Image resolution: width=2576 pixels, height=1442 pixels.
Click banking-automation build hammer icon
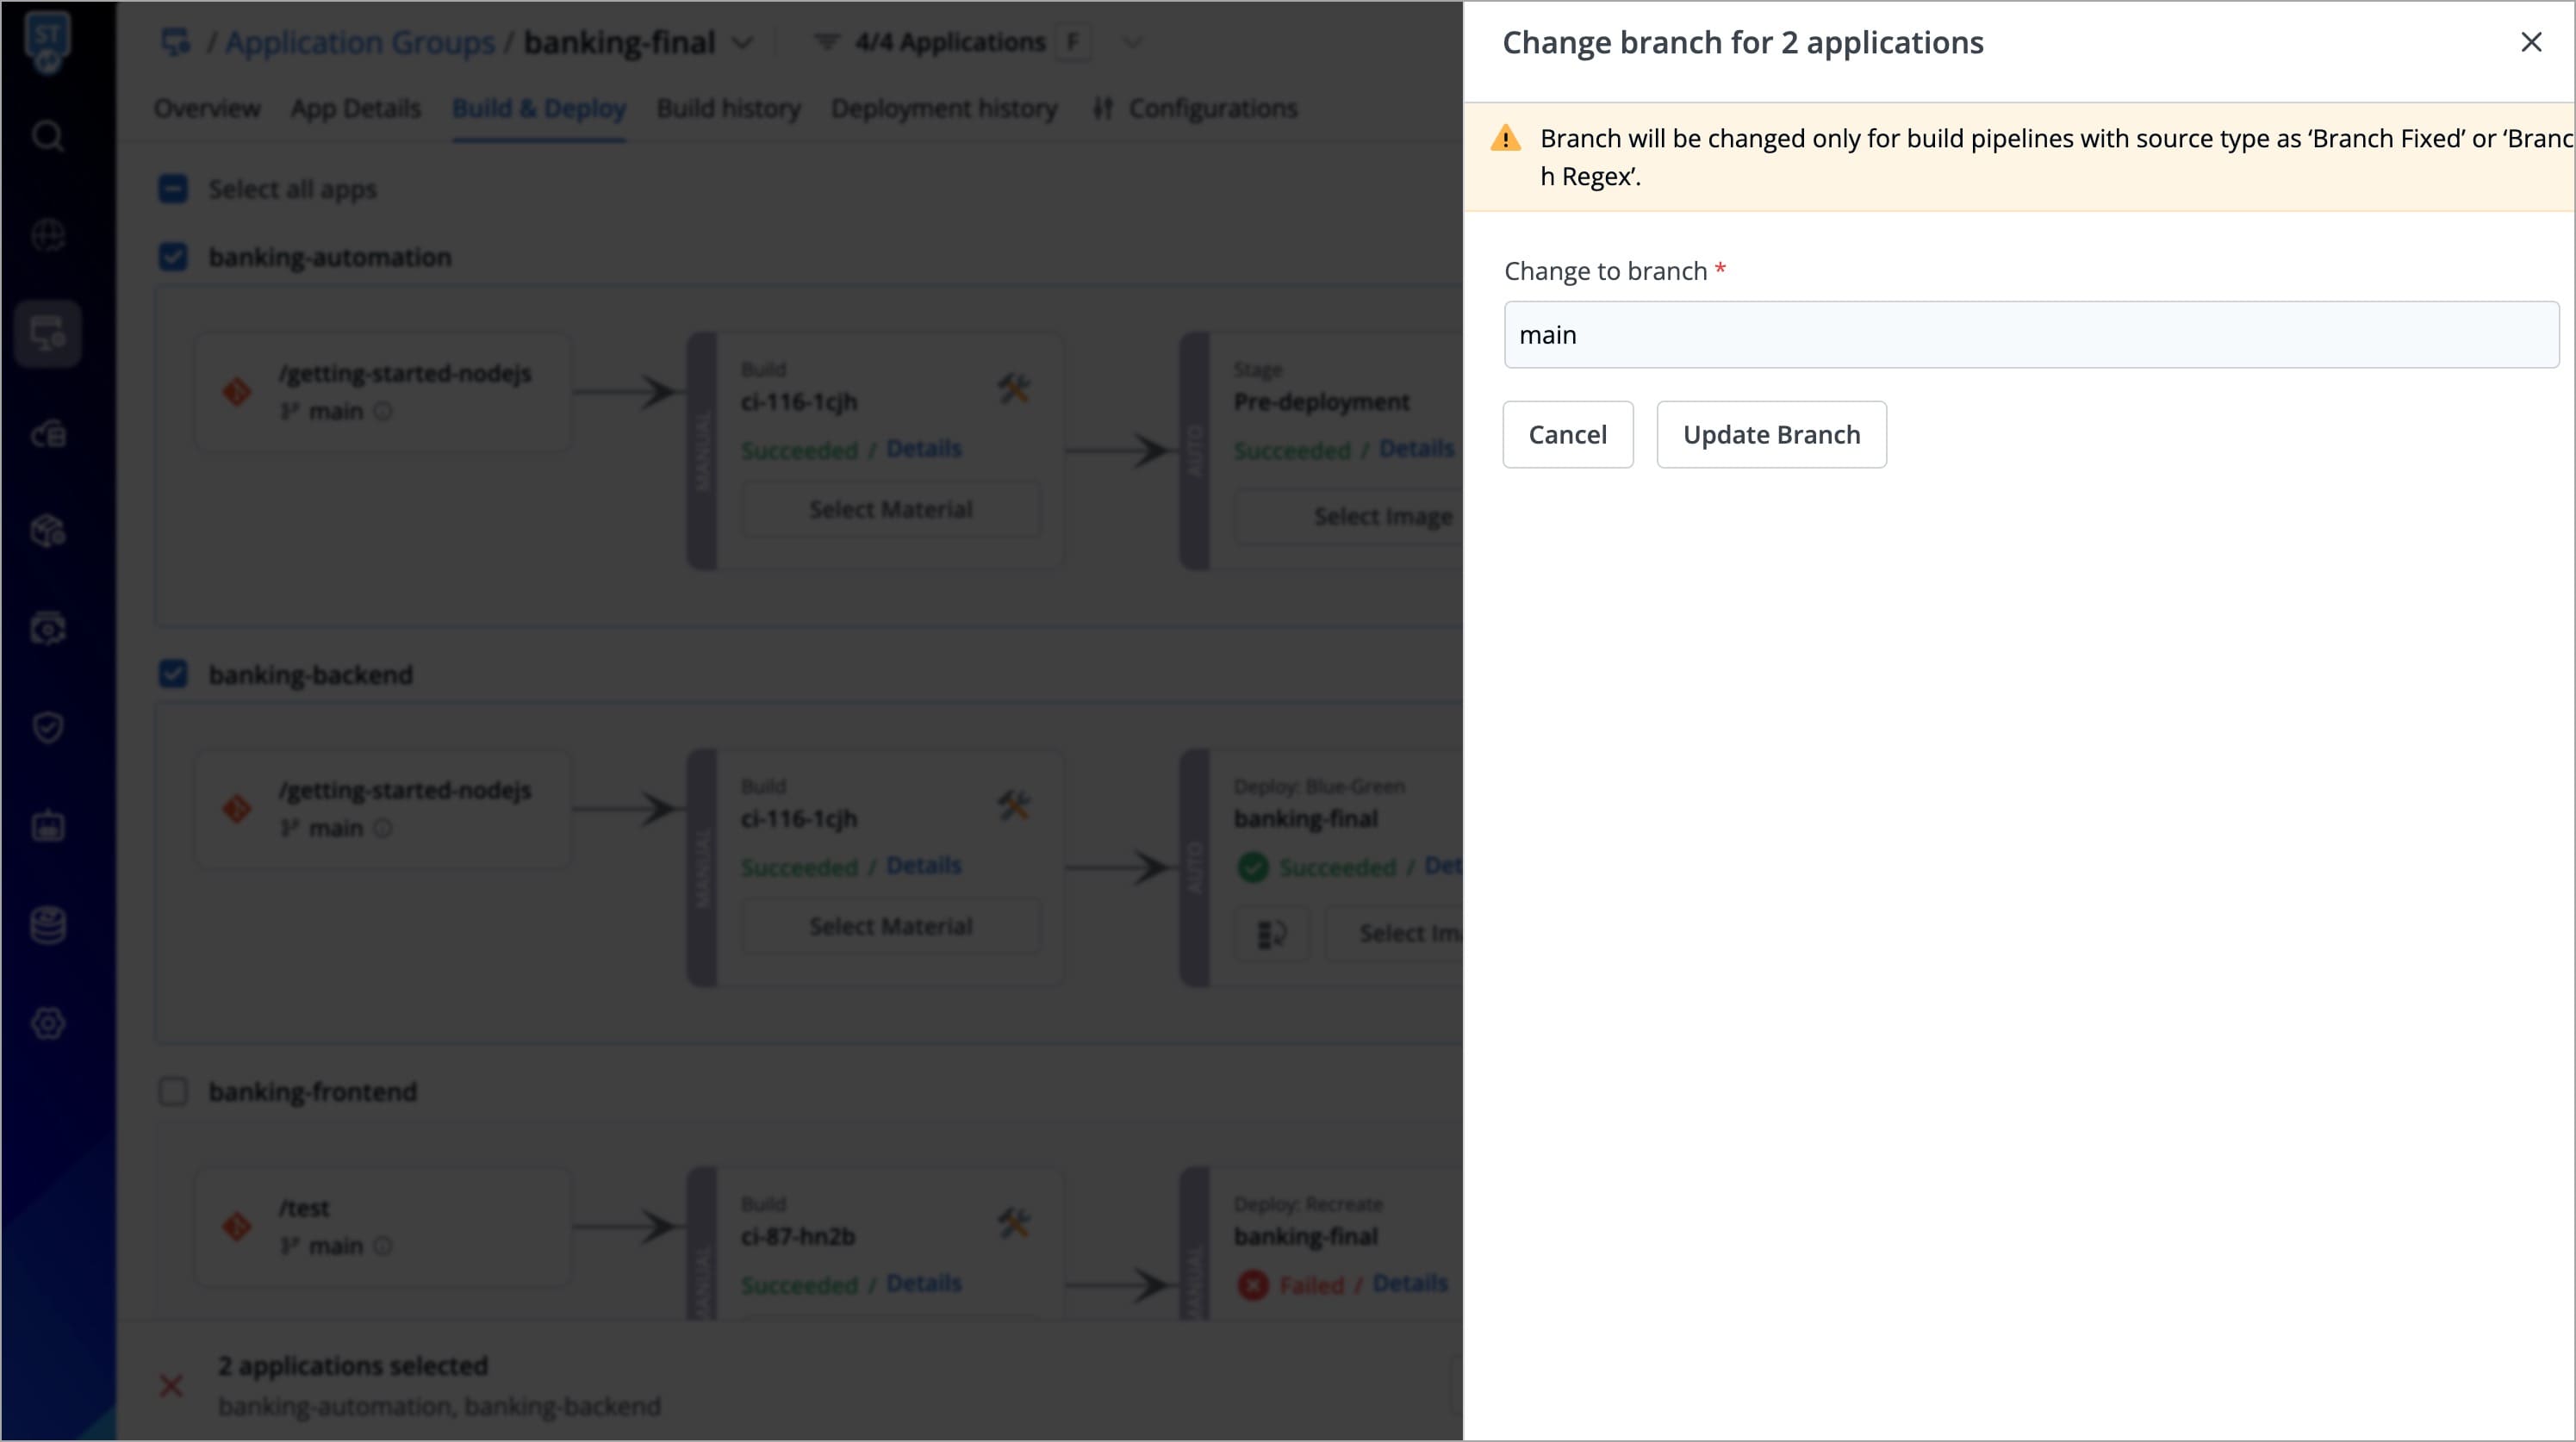1013,388
